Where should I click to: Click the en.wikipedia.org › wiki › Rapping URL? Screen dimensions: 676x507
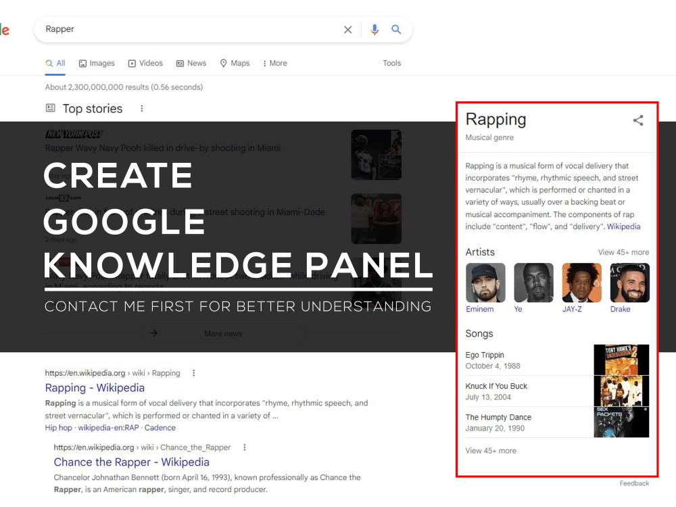click(x=112, y=373)
